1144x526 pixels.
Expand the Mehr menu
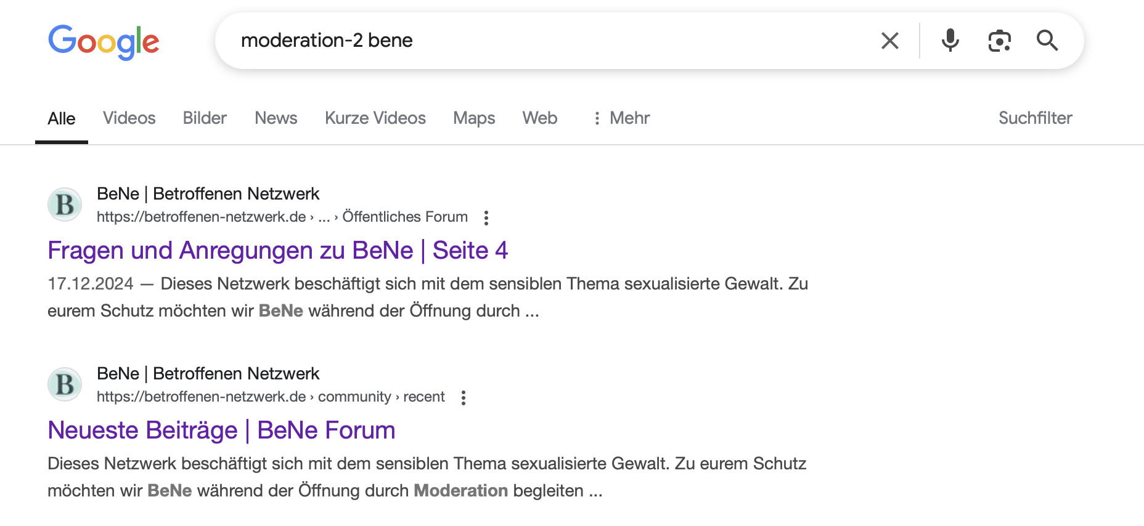click(621, 118)
